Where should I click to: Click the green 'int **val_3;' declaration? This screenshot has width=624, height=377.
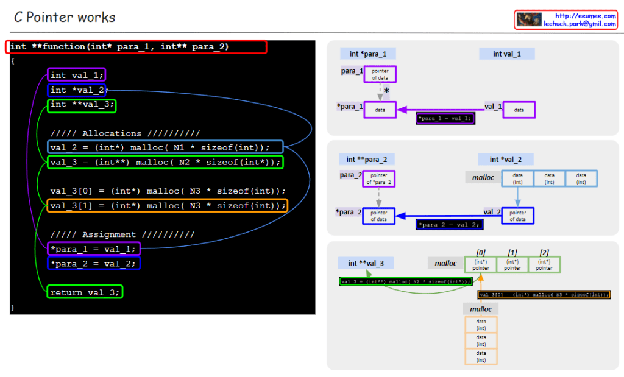[x=82, y=105]
